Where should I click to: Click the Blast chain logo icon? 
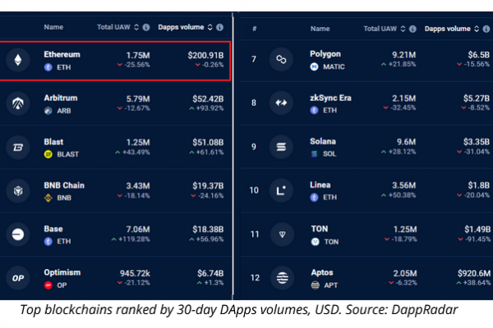18,147
